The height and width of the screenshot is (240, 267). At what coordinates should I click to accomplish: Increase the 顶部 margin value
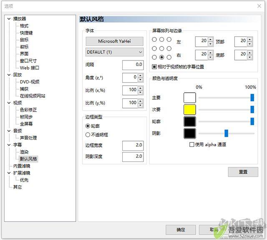coord(250,39)
